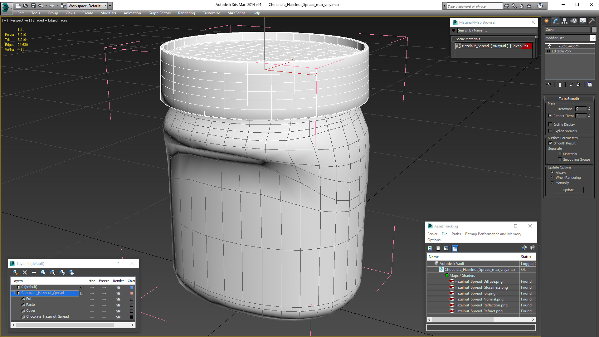Image resolution: width=599 pixels, height=337 pixels.
Task: Open the Paths menu in Asset Tracking
Action: [x=456, y=234]
